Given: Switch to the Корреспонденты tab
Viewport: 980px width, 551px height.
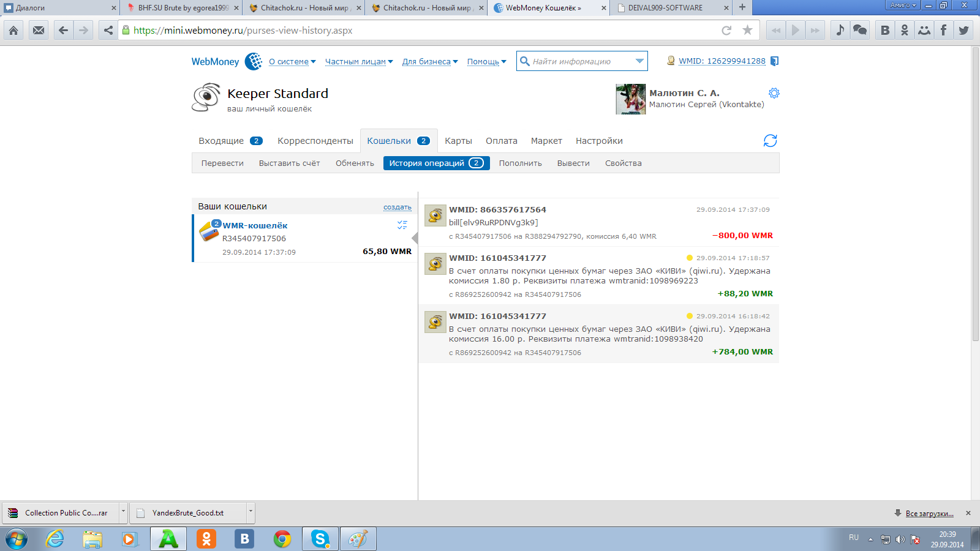Looking at the screenshot, I should coord(315,141).
